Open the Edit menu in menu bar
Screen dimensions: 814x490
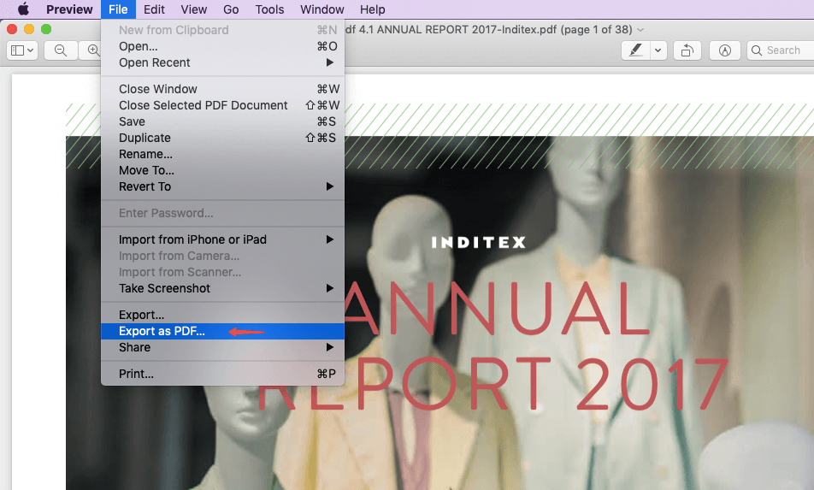[155, 9]
